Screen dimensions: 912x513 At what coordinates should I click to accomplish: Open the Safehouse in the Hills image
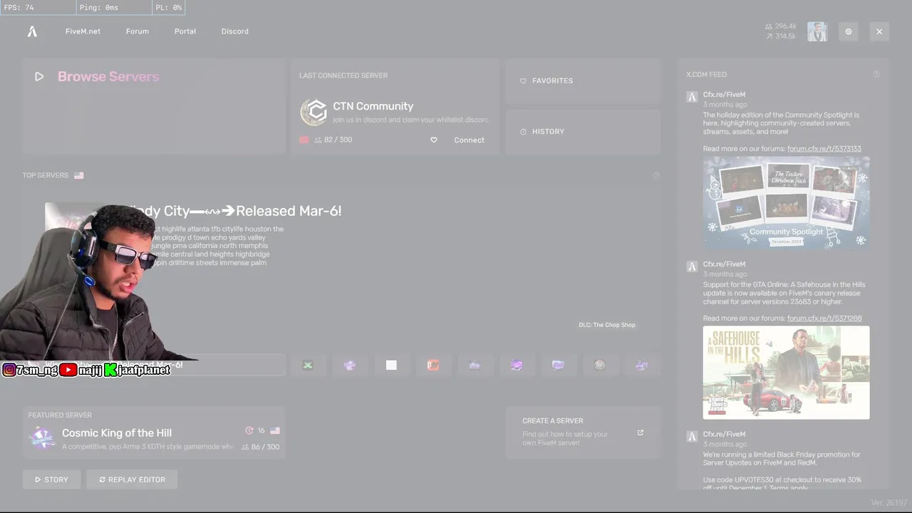(786, 373)
